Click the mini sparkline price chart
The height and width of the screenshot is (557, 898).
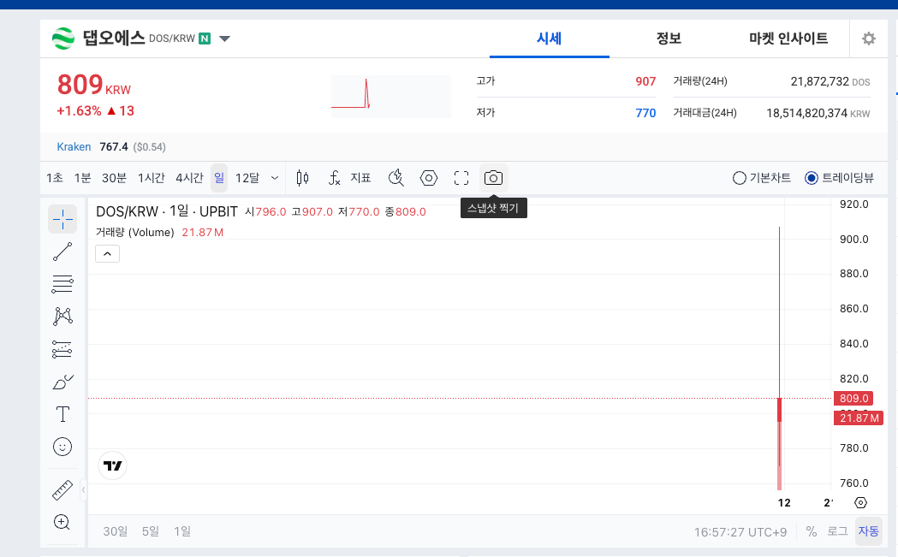click(390, 96)
